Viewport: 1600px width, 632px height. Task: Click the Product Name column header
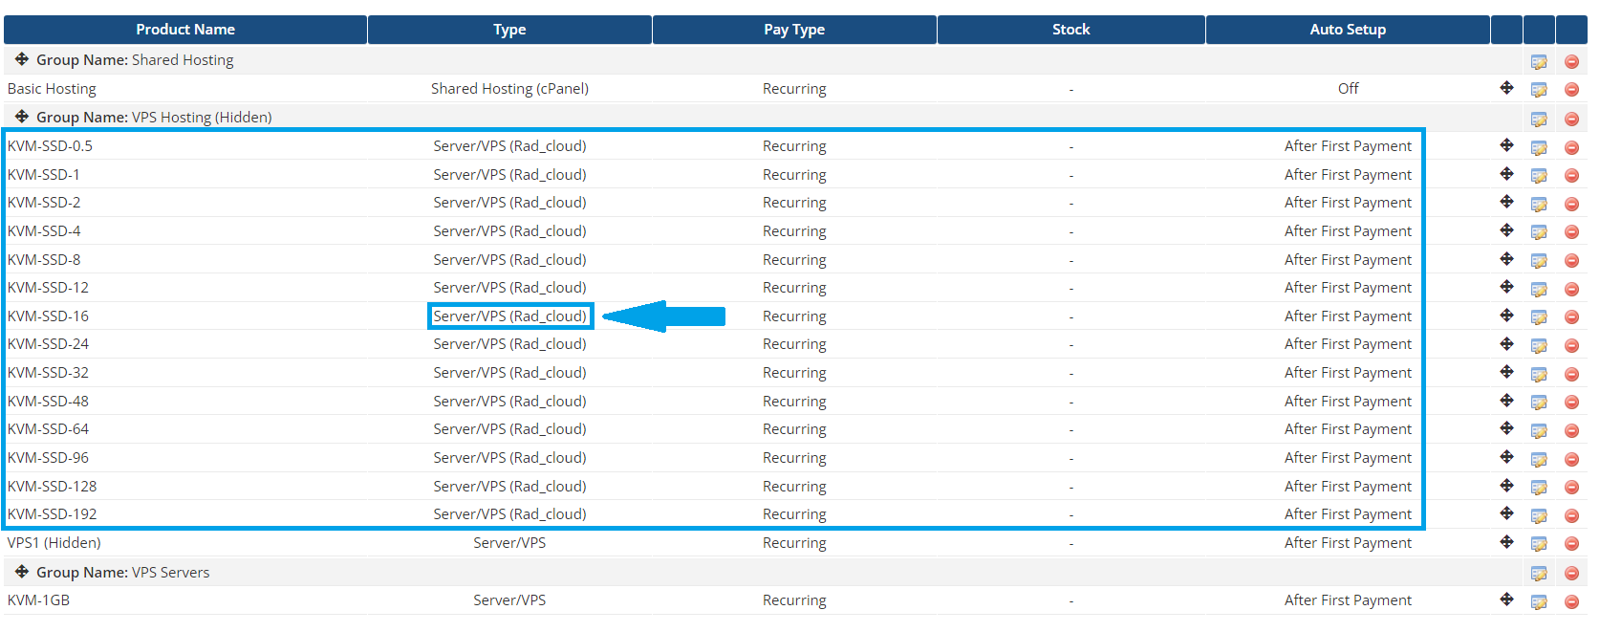(185, 30)
